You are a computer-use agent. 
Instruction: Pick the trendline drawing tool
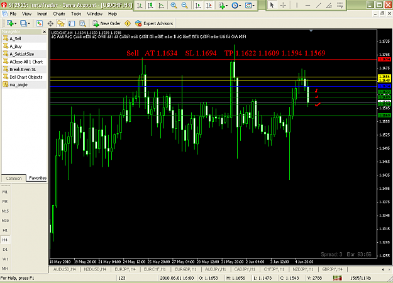coord(318,5)
